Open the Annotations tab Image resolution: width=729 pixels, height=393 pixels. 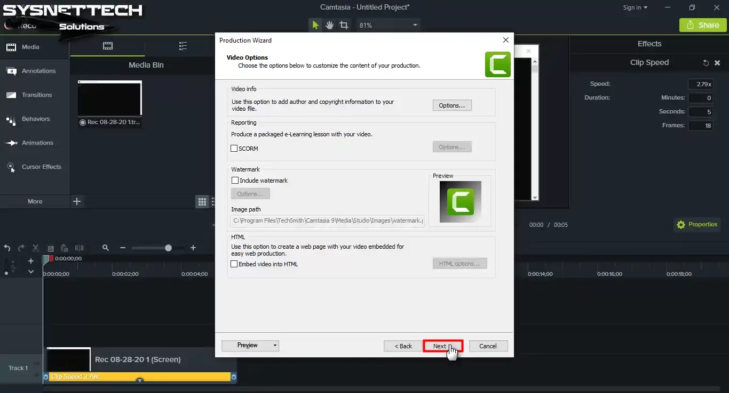coord(35,71)
